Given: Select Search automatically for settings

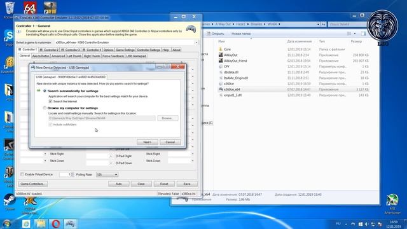Looking at the screenshot, I should (x=45, y=91).
